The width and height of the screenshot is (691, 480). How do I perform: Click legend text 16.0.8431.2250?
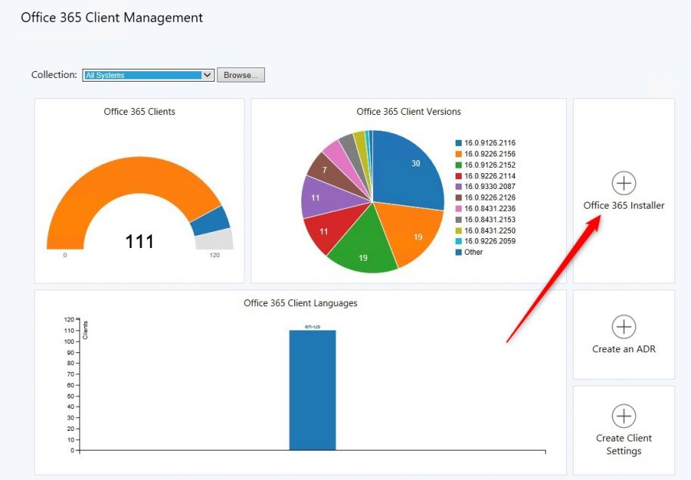point(490,231)
